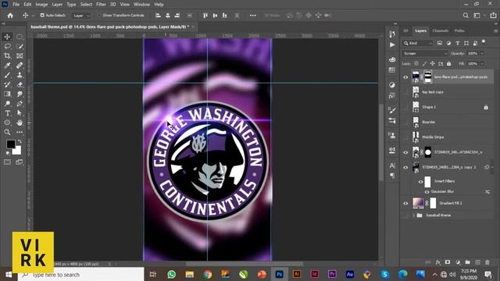Open more align options ellipsis
This screenshot has width=500, height=281.
252,16
